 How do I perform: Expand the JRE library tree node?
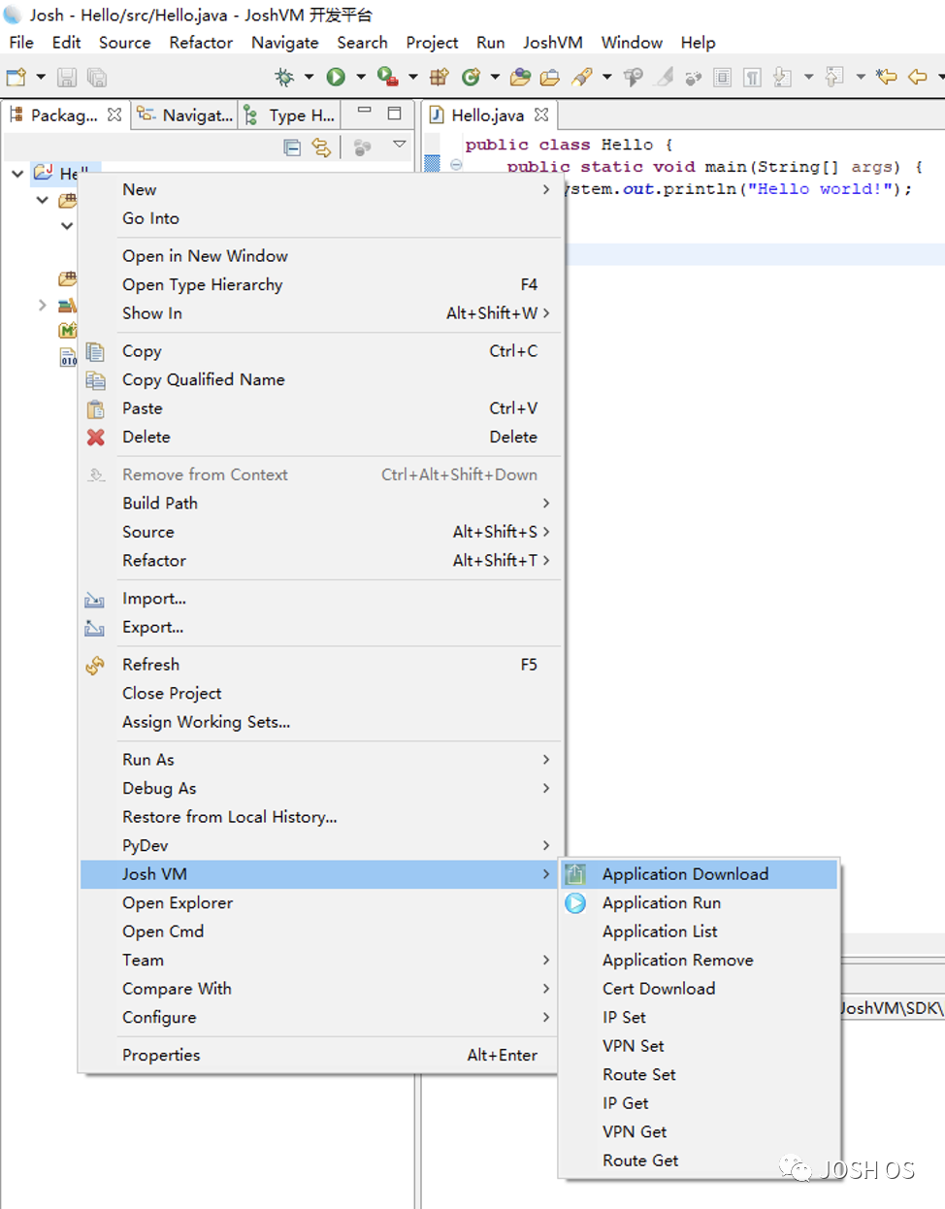(42, 305)
